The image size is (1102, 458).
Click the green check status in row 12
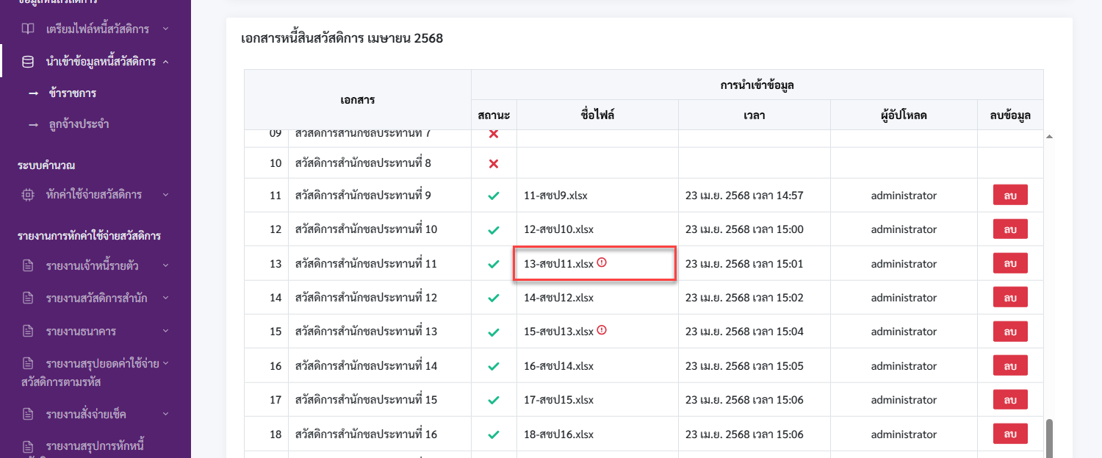(x=494, y=230)
